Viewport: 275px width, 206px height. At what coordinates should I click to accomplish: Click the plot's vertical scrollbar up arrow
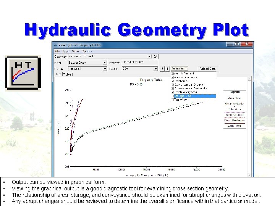[250, 79]
